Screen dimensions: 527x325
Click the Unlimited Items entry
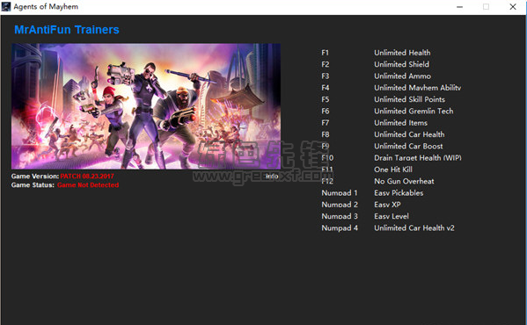point(400,123)
